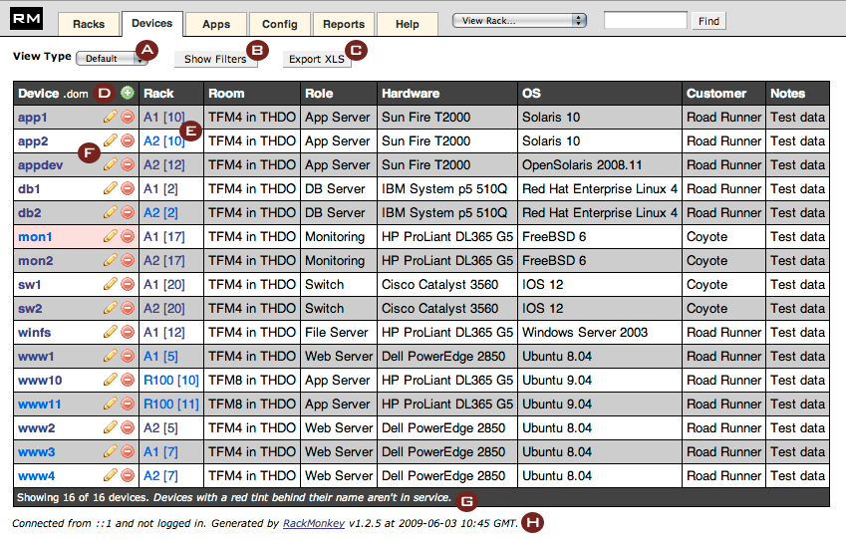Image resolution: width=846 pixels, height=540 pixels.
Task: Delete the mon1 device with the red minus icon
Action: click(x=128, y=236)
